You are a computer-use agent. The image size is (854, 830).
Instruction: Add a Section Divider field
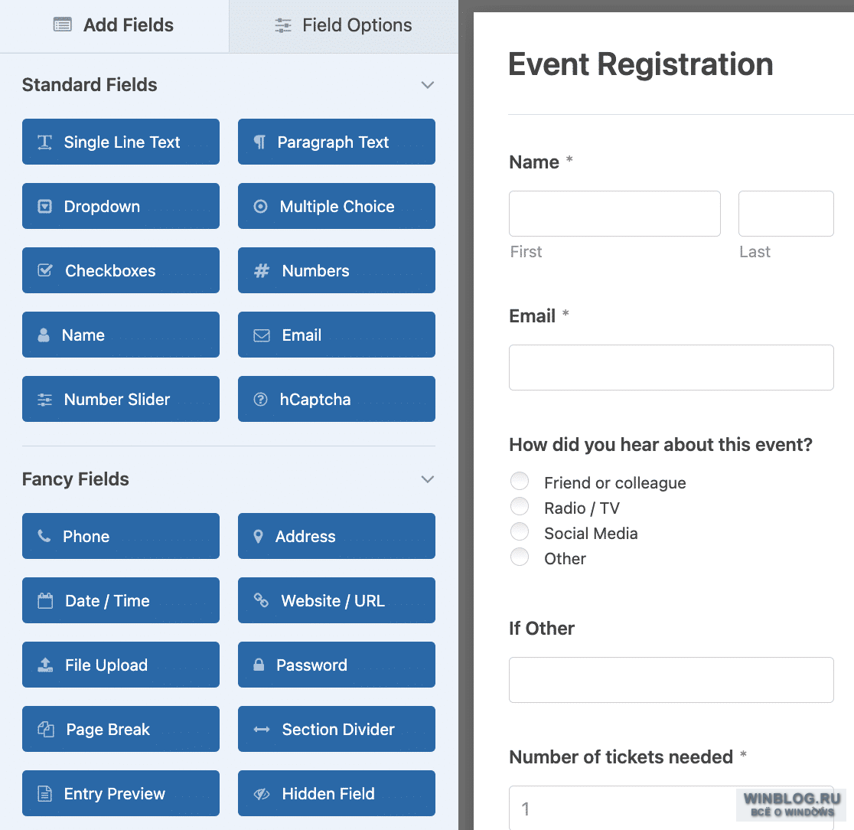tap(337, 729)
